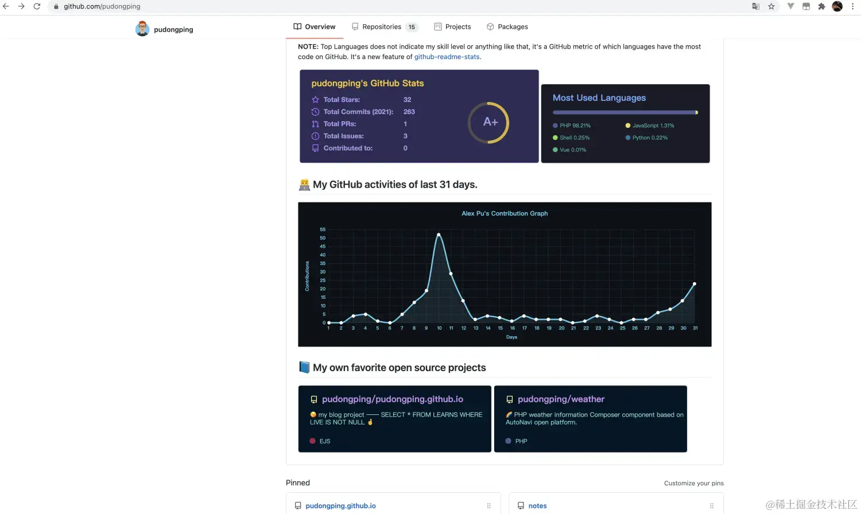Open the Chrome profile avatar

click(x=837, y=6)
